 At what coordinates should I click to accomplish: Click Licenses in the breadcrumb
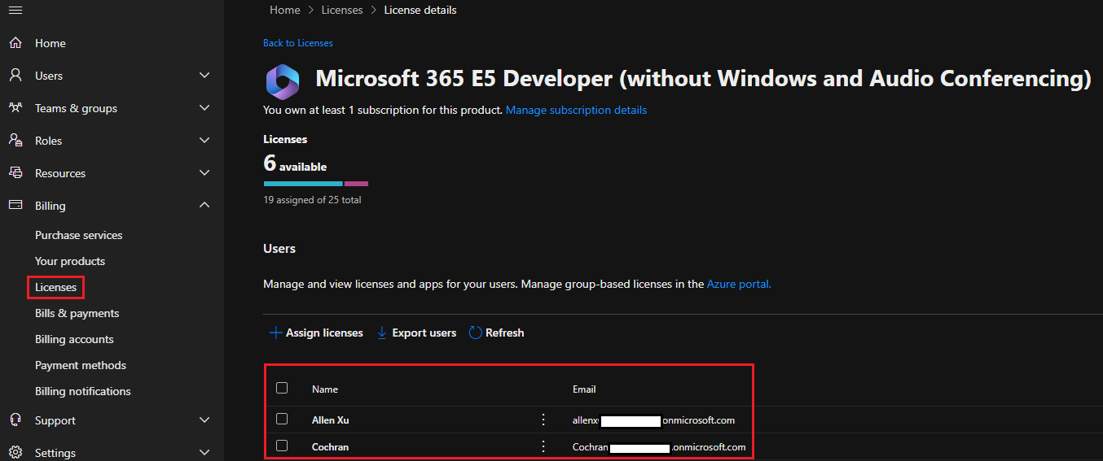tap(341, 11)
